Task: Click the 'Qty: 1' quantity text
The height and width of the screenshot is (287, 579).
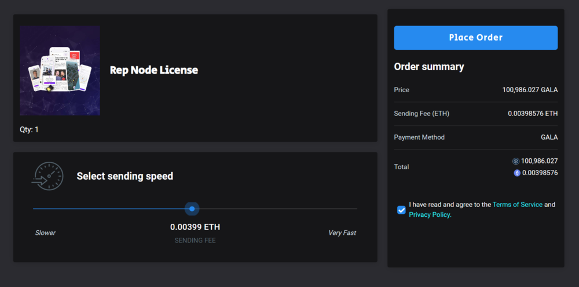Action: (x=29, y=130)
